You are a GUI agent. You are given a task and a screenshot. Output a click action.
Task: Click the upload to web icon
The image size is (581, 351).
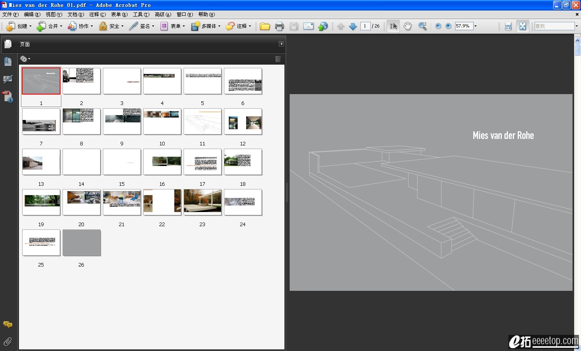tap(323, 26)
